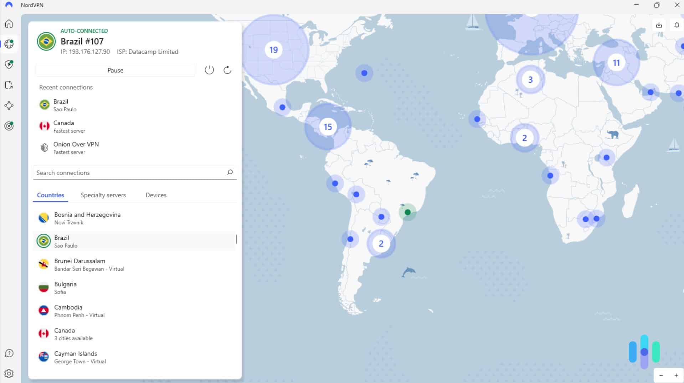Click the Onion Over VPN icon

(44, 147)
